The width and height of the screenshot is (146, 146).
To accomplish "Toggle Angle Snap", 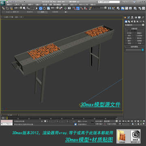I will click(x=78, y=8).
